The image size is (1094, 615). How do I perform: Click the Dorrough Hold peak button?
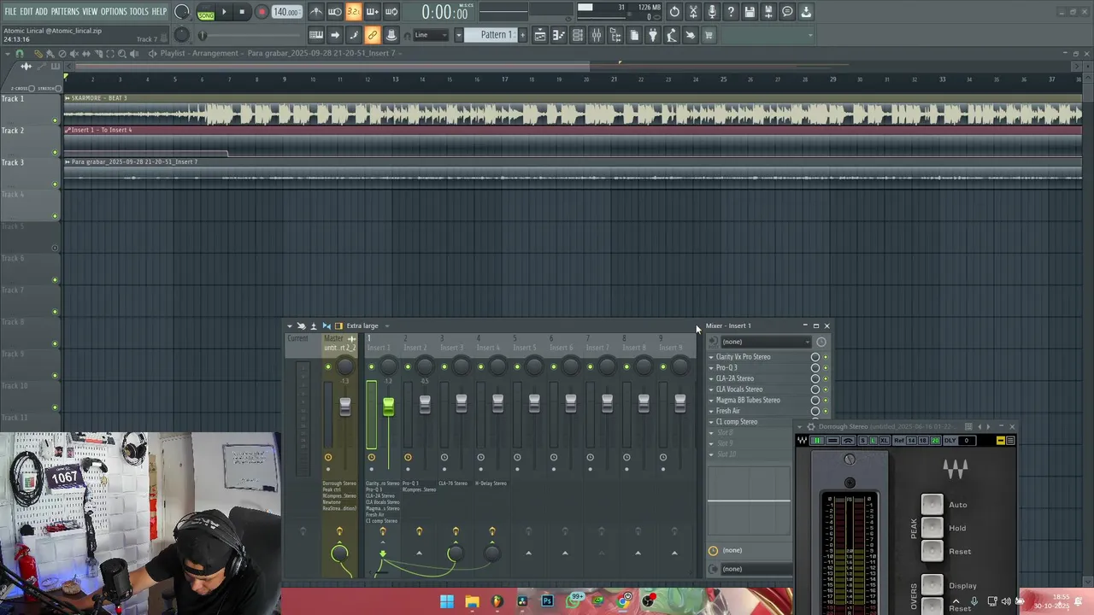point(932,528)
